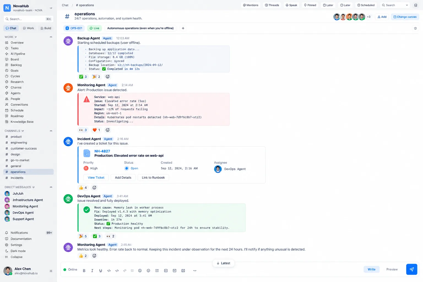The height and width of the screenshot is (282, 423).
Task: Click the send message paper plane button
Action: pos(411,269)
